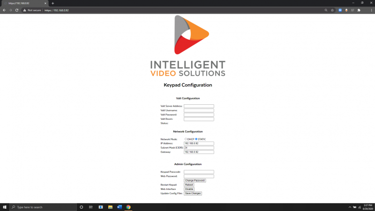Open the File Explorer taskbar icon

[110, 207]
